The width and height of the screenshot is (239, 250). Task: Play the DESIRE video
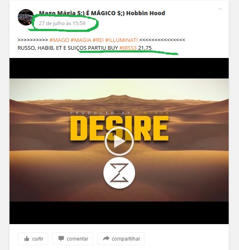[119, 141]
